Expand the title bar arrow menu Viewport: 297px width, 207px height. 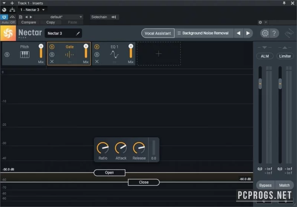tap(4, 3)
